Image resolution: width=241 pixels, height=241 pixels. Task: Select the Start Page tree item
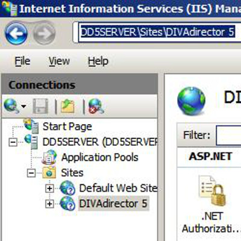coord(67,127)
